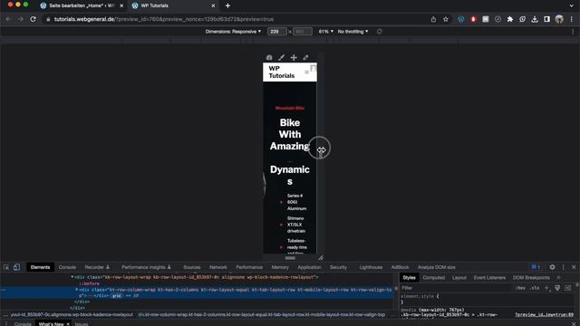This screenshot has height=326, width=580.
Task: Click the address bar URL
Action: click(x=164, y=19)
